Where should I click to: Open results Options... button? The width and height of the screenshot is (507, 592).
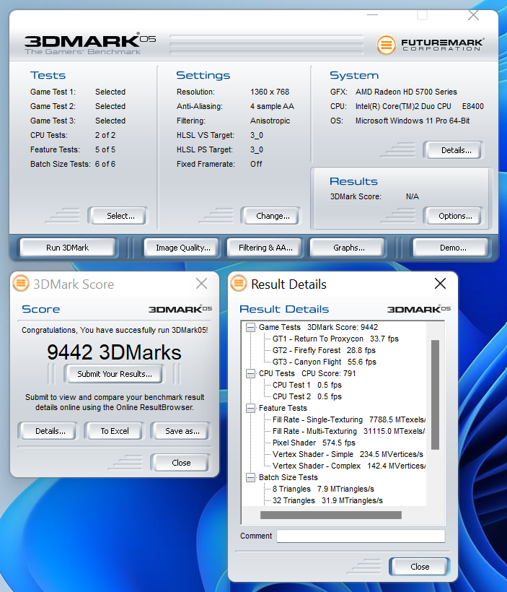[453, 216]
